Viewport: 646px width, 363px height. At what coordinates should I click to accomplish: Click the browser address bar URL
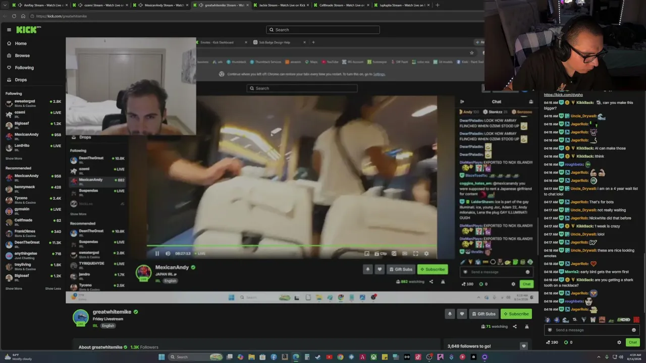(62, 16)
